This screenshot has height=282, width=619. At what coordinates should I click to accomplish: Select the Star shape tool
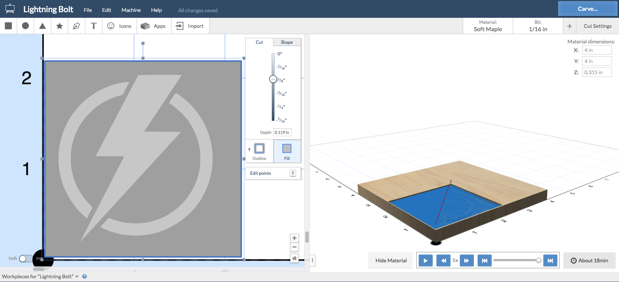click(59, 26)
